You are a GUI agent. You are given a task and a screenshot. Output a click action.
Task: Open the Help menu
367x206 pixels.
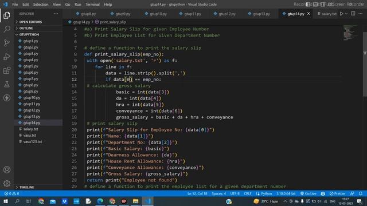108,5
